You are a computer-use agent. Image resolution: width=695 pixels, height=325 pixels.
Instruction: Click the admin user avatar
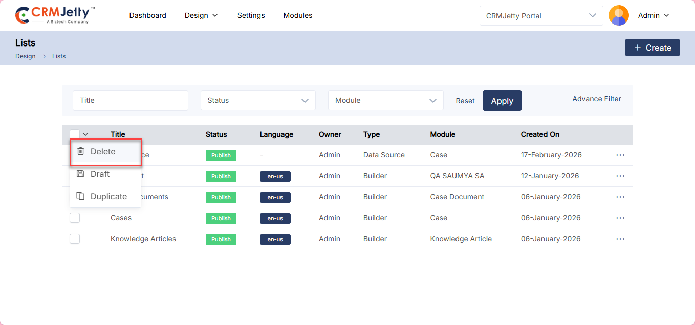pos(618,15)
